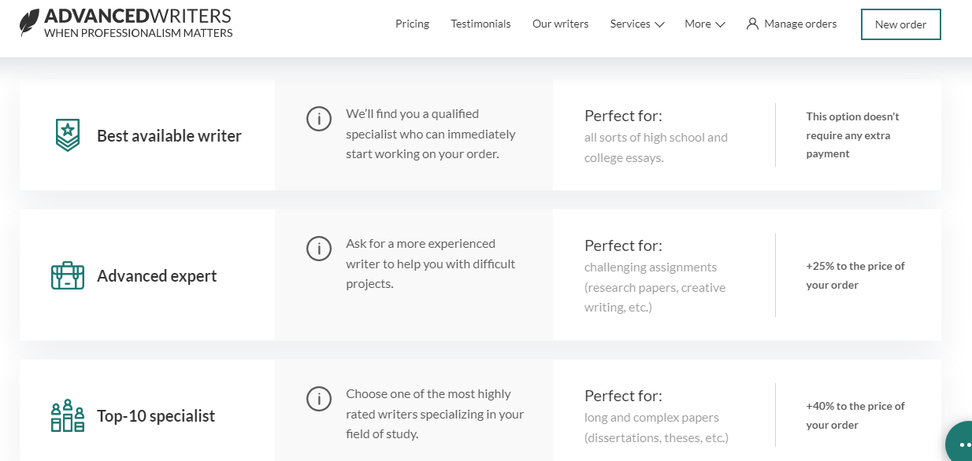Image resolution: width=972 pixels, height=461 pixels.
Task: Click the user icon next to Manage orders
Action: click(752, 24)
